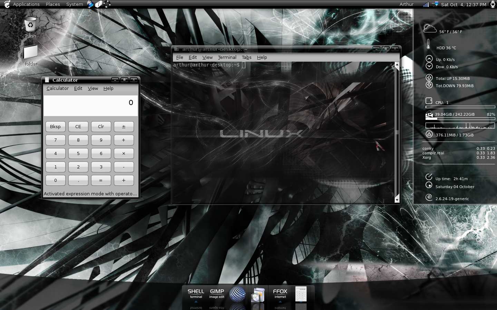Click the Arthur user name in top panel
The image size is (497, 310).
pyautogui.click(x=407, y=4)
